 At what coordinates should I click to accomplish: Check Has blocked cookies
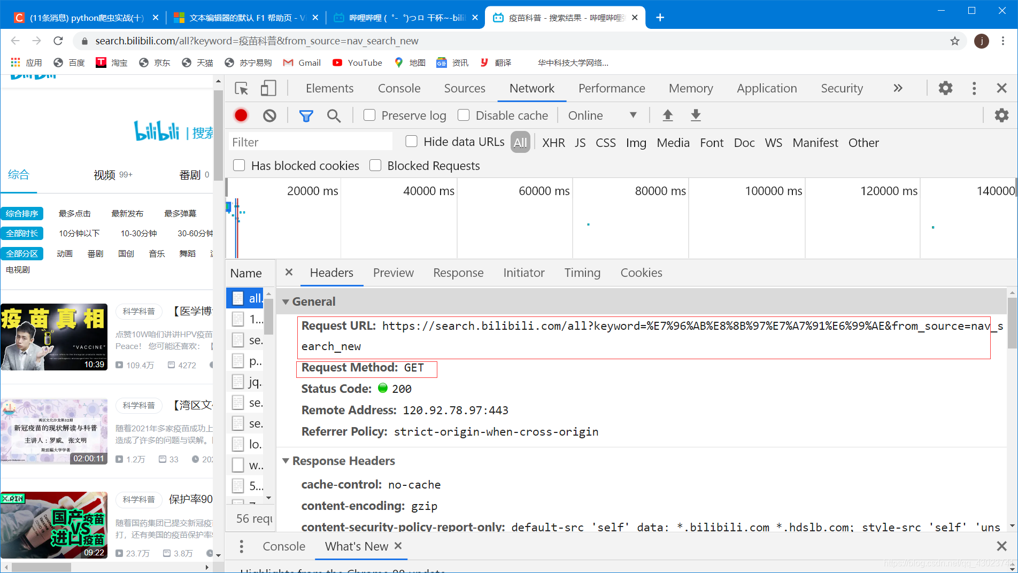[x=239, y=166]
